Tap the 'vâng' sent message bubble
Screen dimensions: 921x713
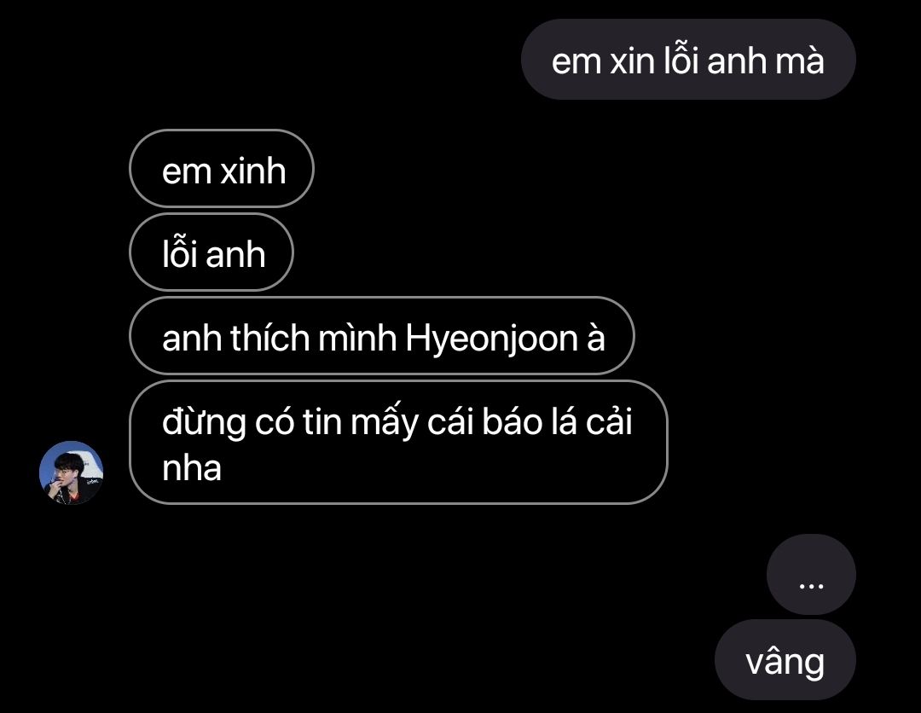click(x=785, y=659)
